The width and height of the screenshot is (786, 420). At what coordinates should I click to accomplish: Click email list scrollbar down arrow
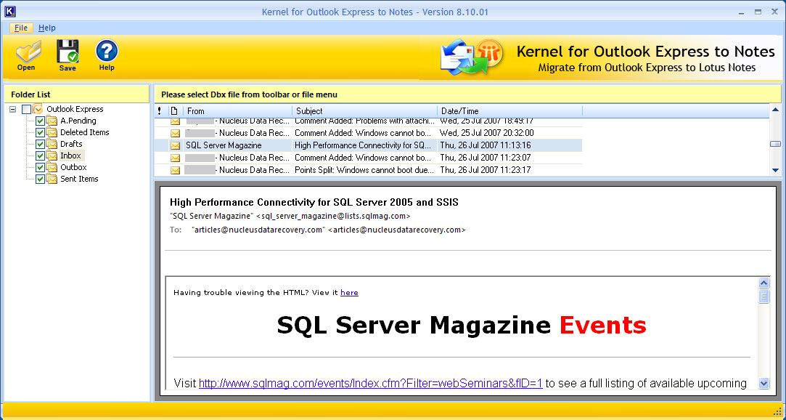click(x=775, y=170)
